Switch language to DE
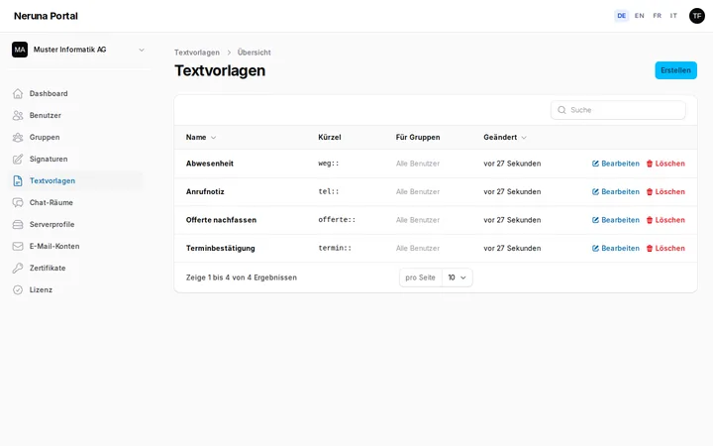The height and width of the screenshot is (446, 713). pyautogui.click(x=621, y=16)
